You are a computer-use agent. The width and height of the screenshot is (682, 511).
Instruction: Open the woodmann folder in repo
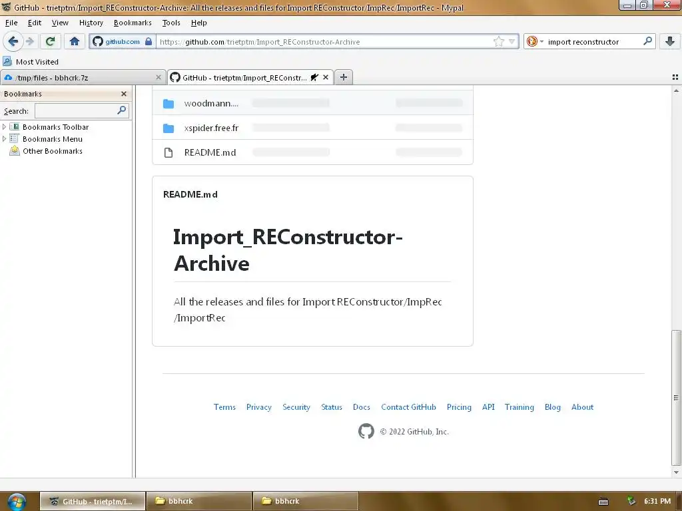click(211, 103)
